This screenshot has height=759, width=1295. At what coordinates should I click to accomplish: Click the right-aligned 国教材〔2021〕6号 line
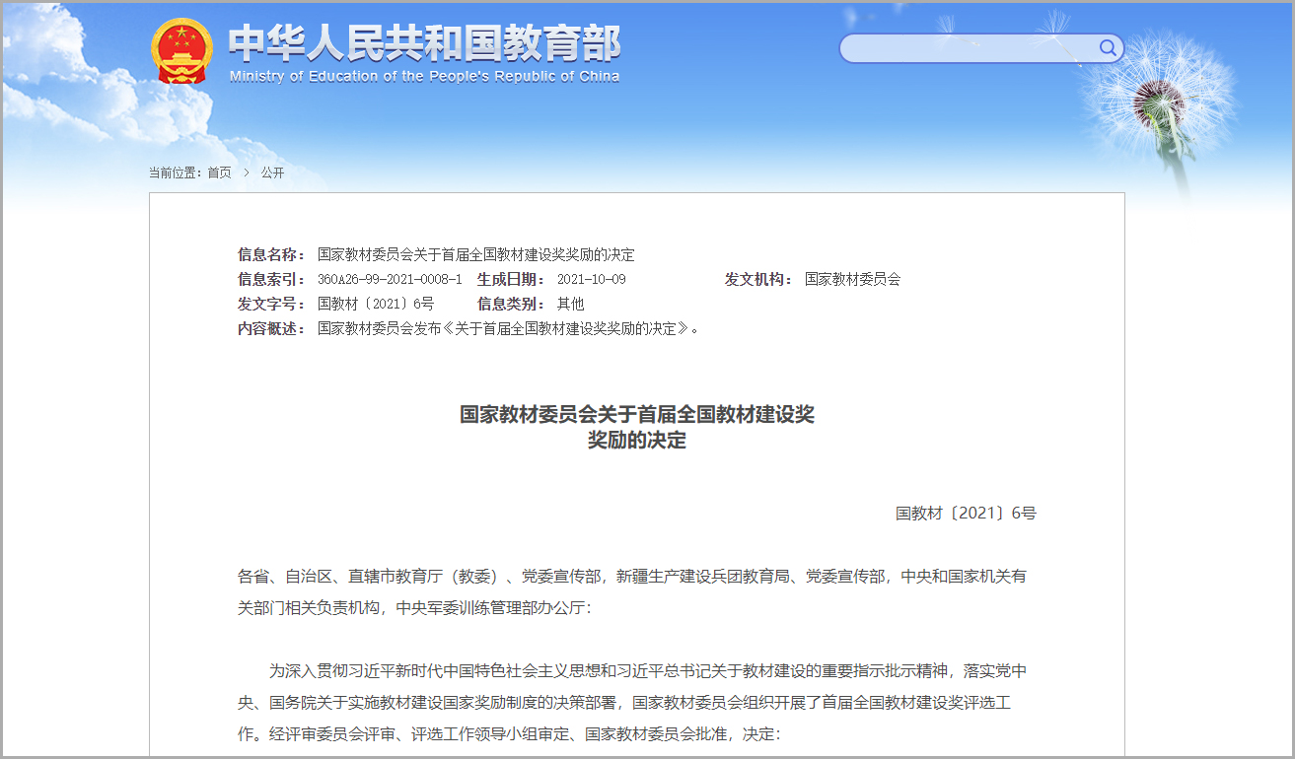tap(966, 513)
